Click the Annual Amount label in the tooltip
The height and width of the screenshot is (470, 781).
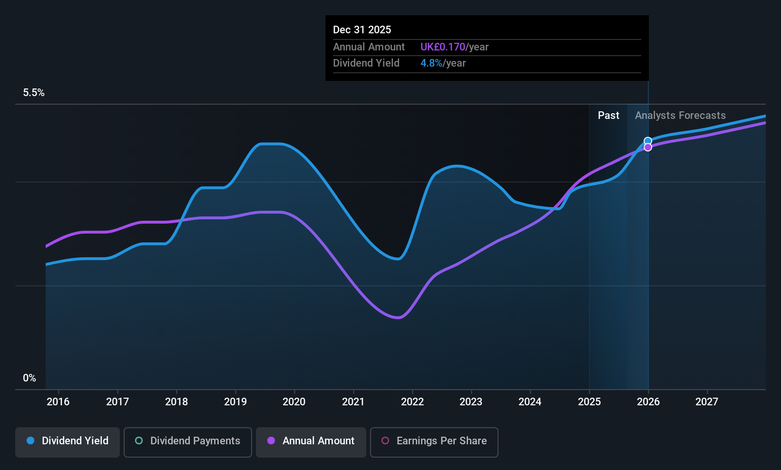coord(369,47)
